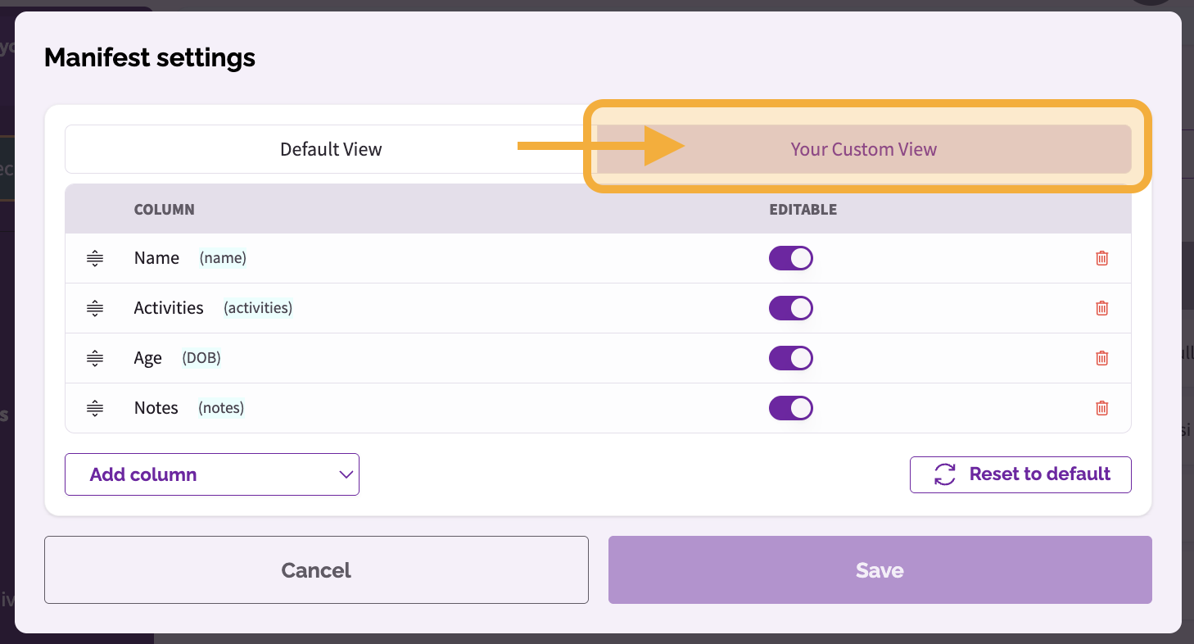Image resolution: width=1194 pixels, height=644 pixels.
Task: Click the Add column chevron arrow
Action: (x=346, y=474)
